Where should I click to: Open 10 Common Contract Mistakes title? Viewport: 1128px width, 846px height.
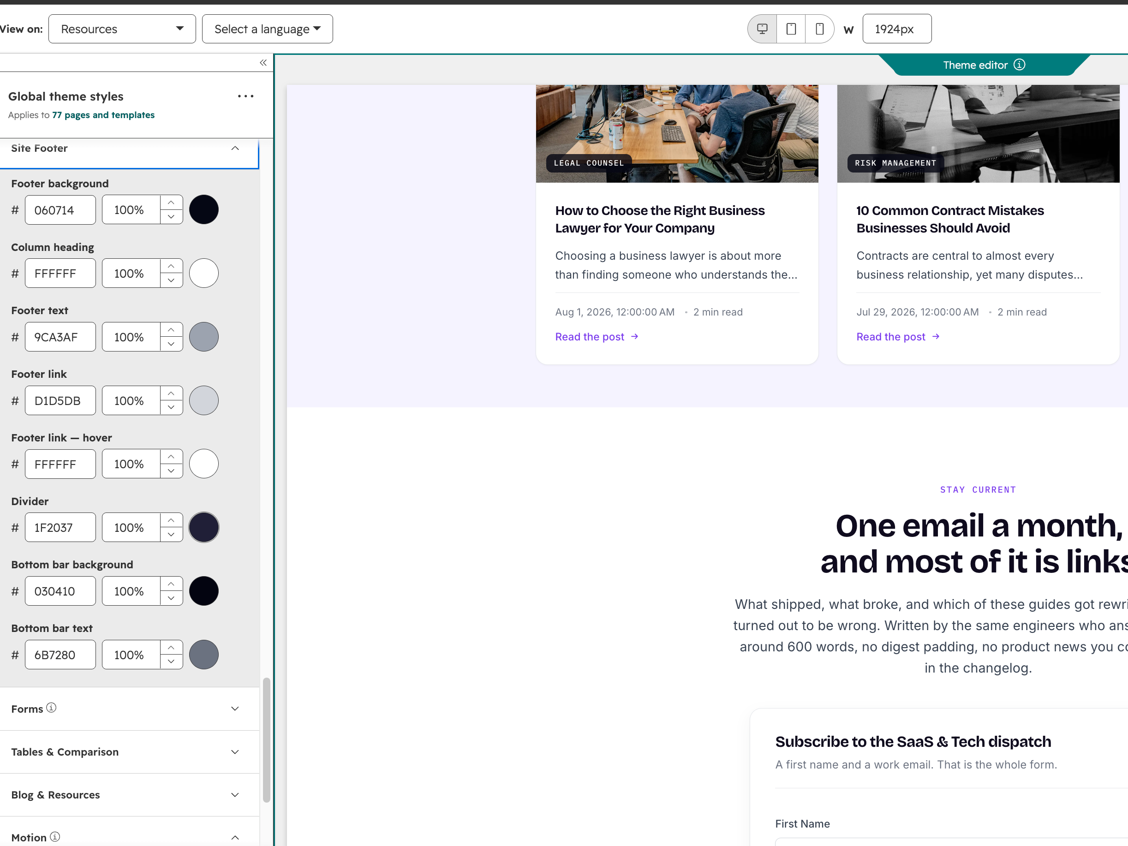pyautogui.click(x=950, y=219)
